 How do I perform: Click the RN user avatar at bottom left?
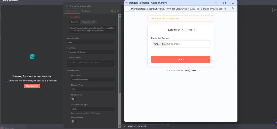pos(2,128)
